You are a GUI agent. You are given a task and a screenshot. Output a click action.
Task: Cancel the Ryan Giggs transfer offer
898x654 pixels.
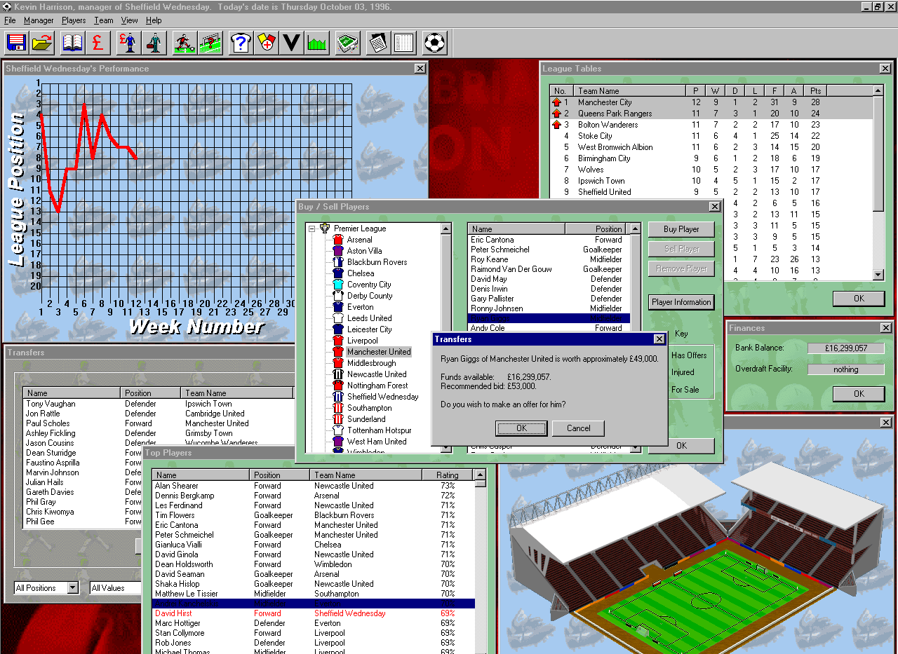pyautogui.click(x=578, y=428)
